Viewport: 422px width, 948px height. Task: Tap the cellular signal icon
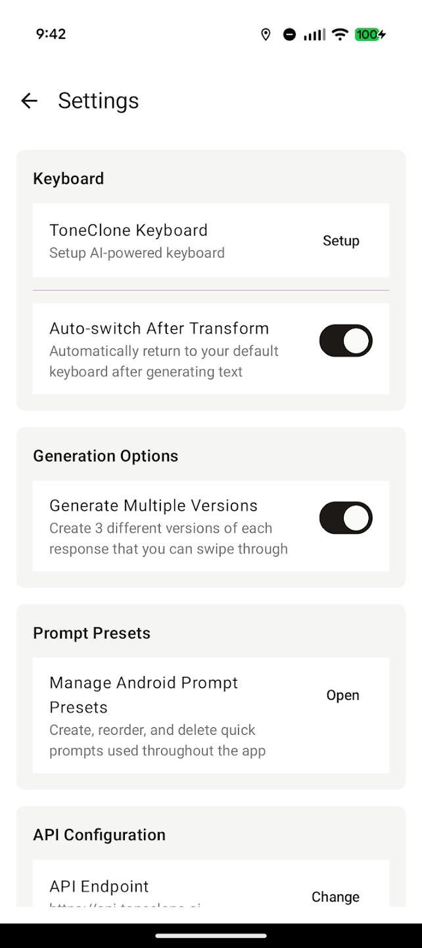click(314, 34)
